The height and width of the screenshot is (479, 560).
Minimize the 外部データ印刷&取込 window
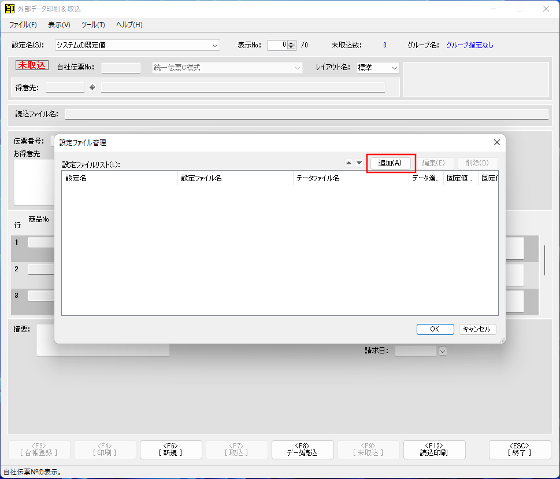click(x=494, y=9)
